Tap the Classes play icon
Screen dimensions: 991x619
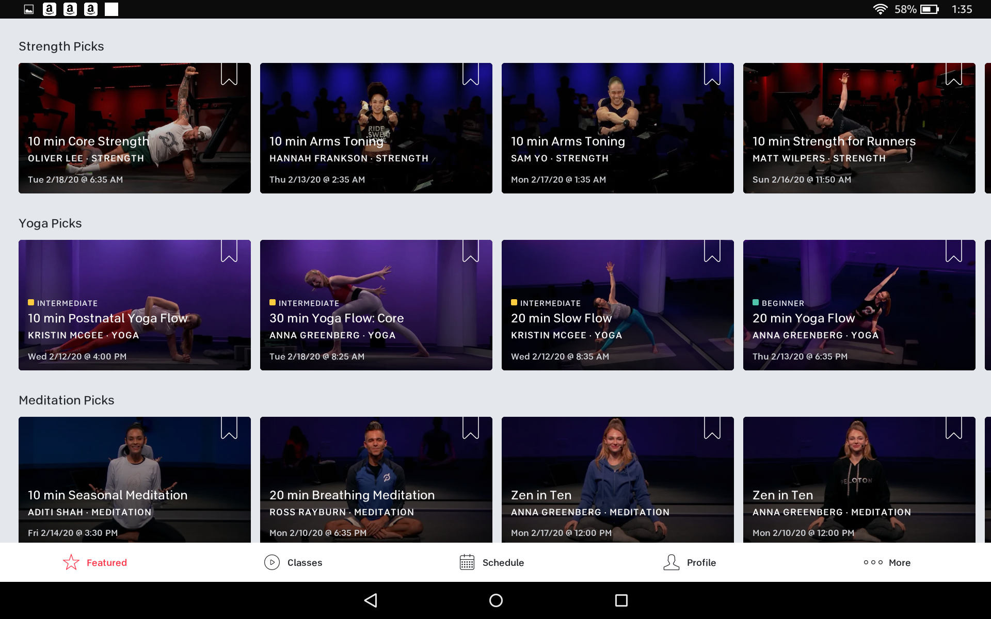pyautogui.click(x=272, y=562)
